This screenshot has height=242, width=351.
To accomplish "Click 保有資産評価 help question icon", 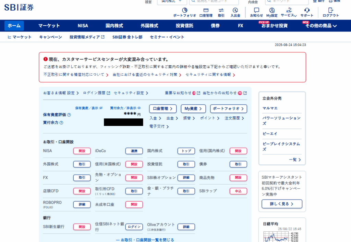I will coord(69,115).
